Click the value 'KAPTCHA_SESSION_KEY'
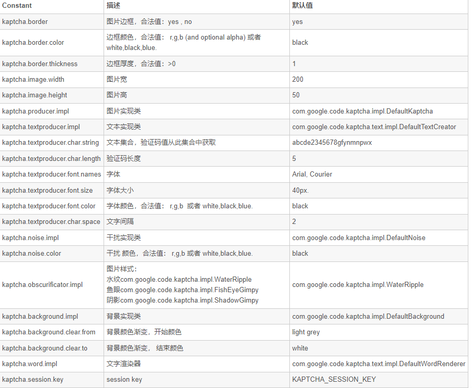 (x=334, y=380)
